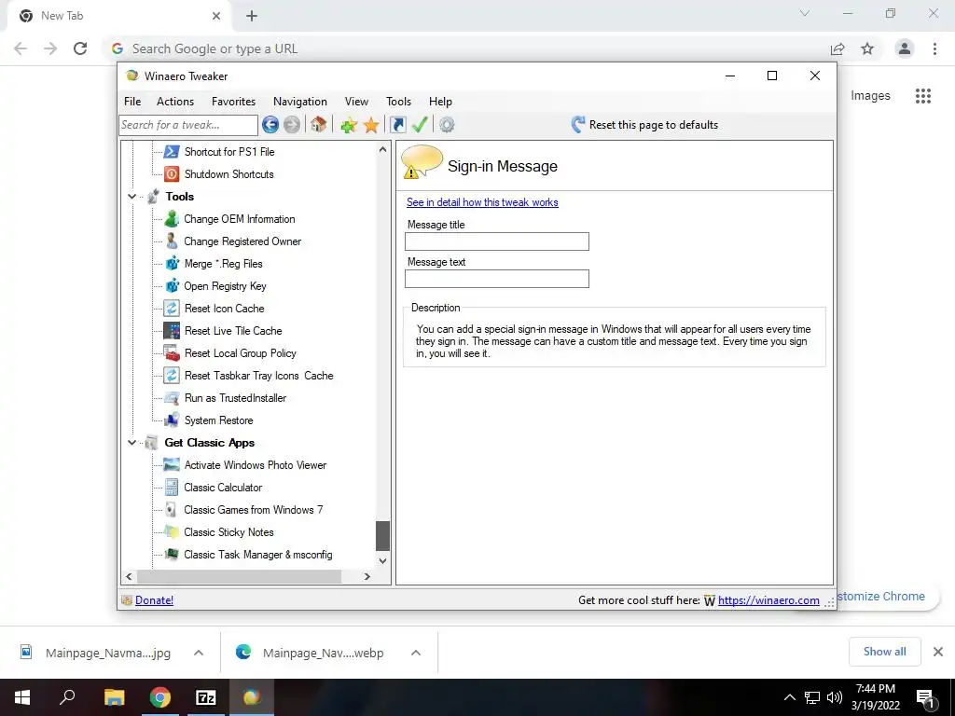Screen dimensions: 955x716
Task: Click the tree horizontal scrollbar left arrow
Action: click(x=129, y=576)
